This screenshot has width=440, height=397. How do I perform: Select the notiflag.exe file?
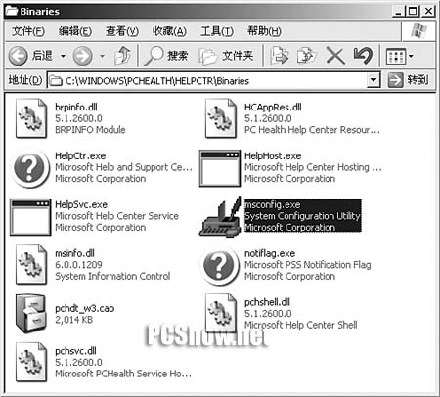(x=286, y=265)
